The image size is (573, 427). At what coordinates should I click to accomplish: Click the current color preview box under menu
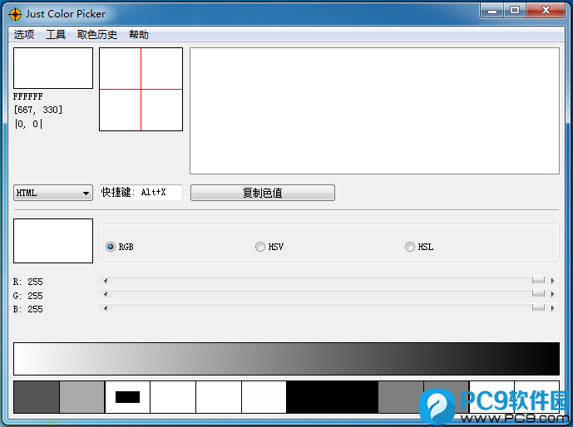tap(53, 68)
